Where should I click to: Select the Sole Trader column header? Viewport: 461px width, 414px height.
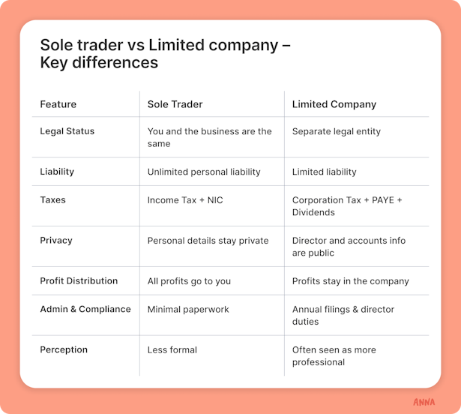pyautogui.click(x=175, y=104)
